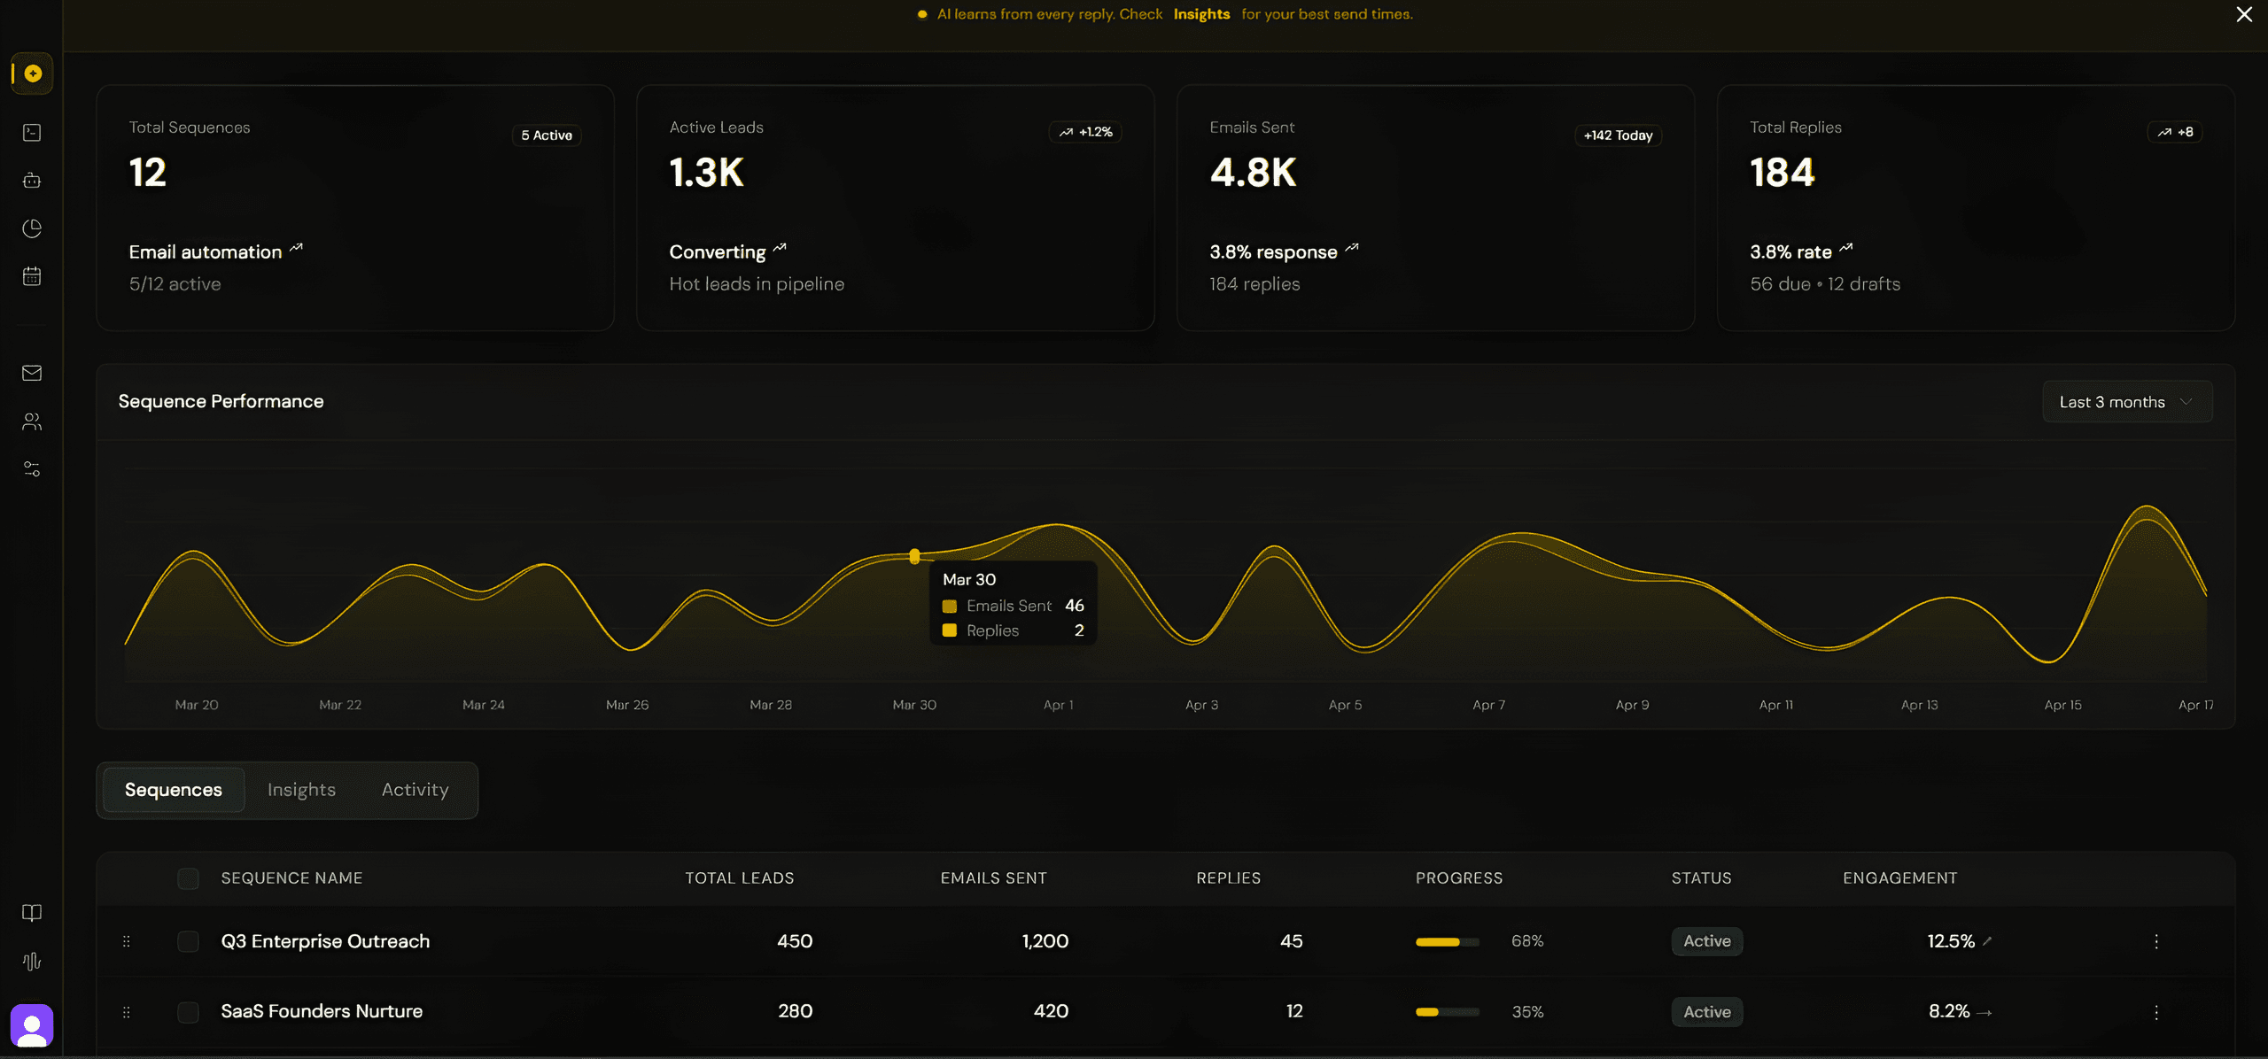2268x1059 pixels.
Task: Switch to the Insights tab
Action: [301, 790]
